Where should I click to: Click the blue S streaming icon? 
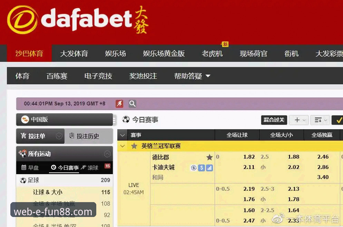click(x=202, y=168)
